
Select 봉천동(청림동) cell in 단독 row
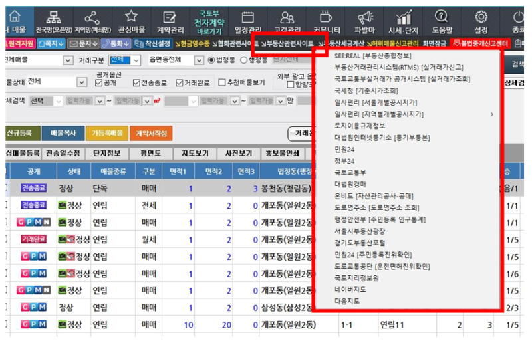pos(286,189)
